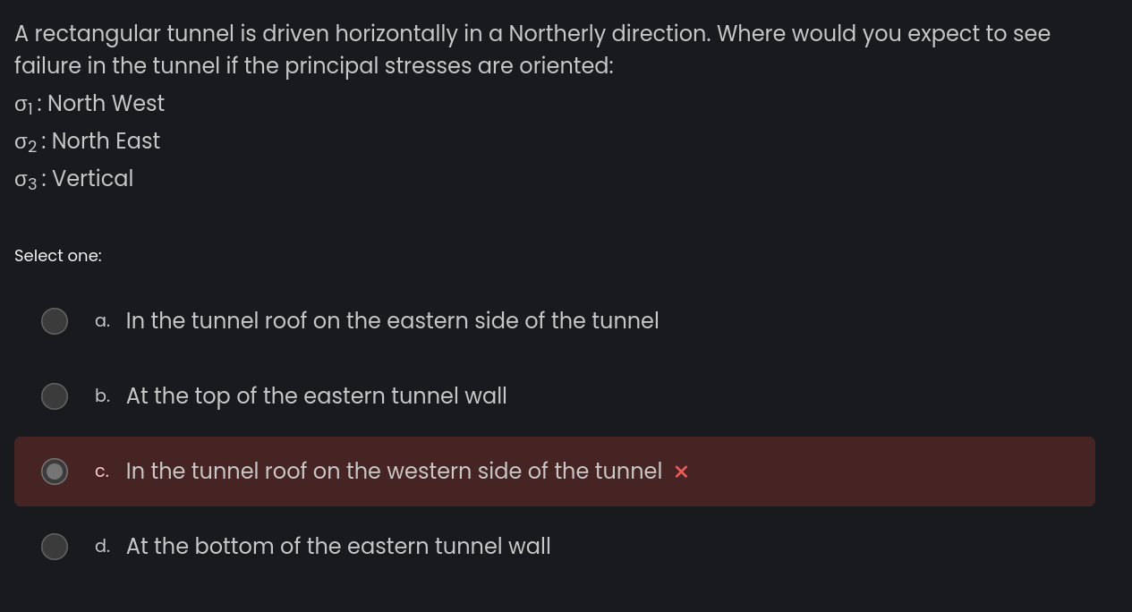Click the option label letter 'a.'

102,320
